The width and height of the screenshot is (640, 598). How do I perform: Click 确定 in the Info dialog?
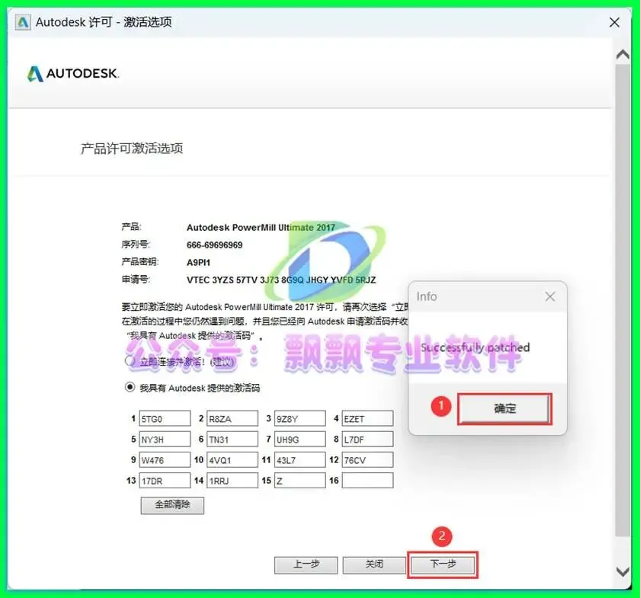point(504,408)
